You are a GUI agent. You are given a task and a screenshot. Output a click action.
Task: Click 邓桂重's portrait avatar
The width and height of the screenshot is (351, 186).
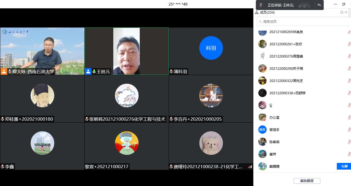(x=42, y=95)
